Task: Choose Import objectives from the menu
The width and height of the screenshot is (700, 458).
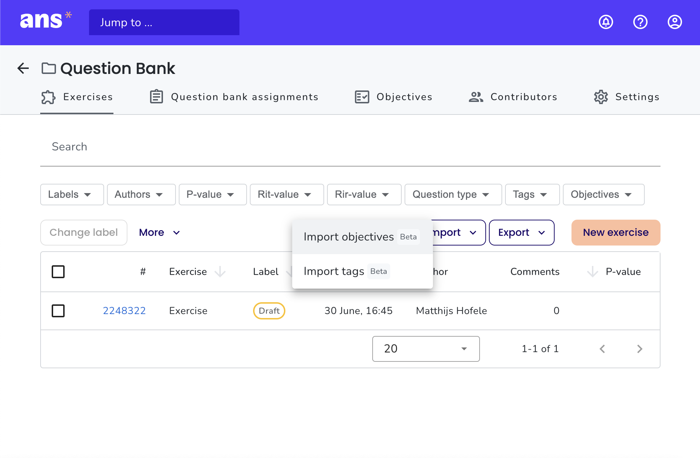Action: coord(363,237)
